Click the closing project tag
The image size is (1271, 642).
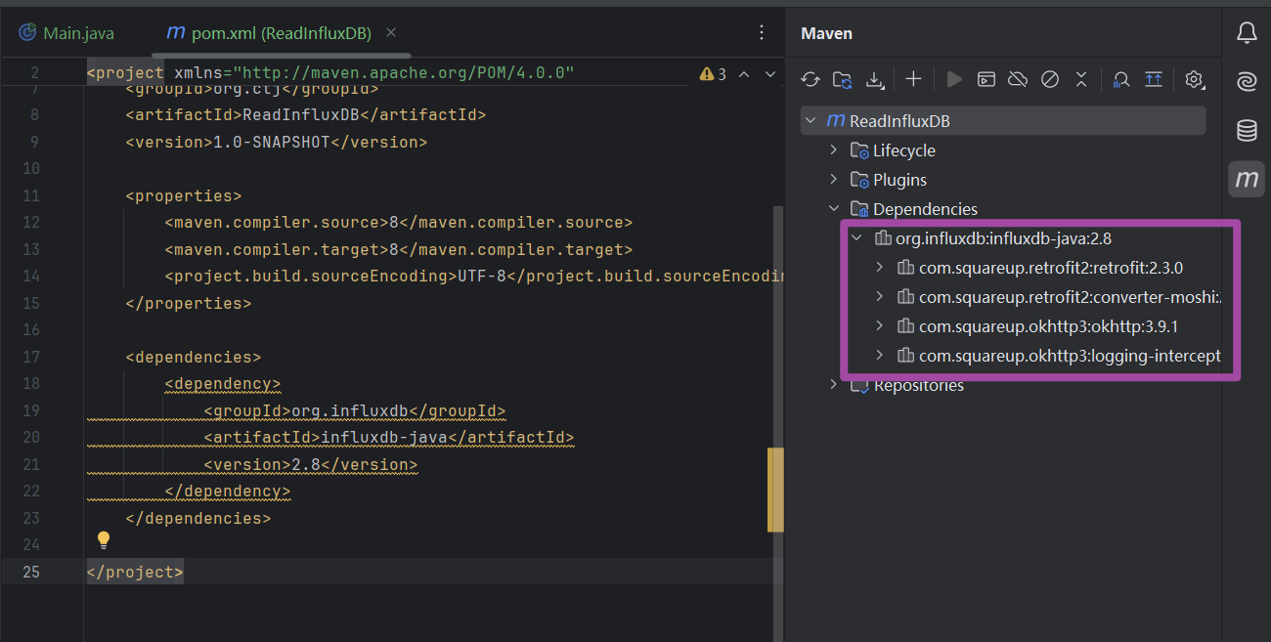point(135,572)
